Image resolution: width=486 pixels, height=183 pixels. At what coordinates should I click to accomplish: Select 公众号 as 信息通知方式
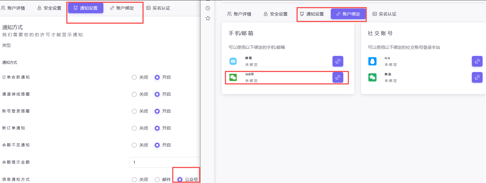click(180, 180)
